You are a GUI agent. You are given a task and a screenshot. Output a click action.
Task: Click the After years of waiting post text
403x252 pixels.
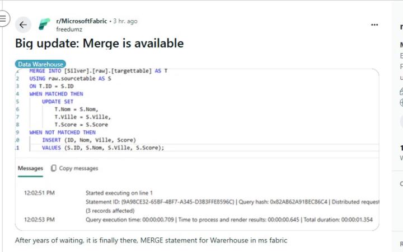tap(151, 240)
